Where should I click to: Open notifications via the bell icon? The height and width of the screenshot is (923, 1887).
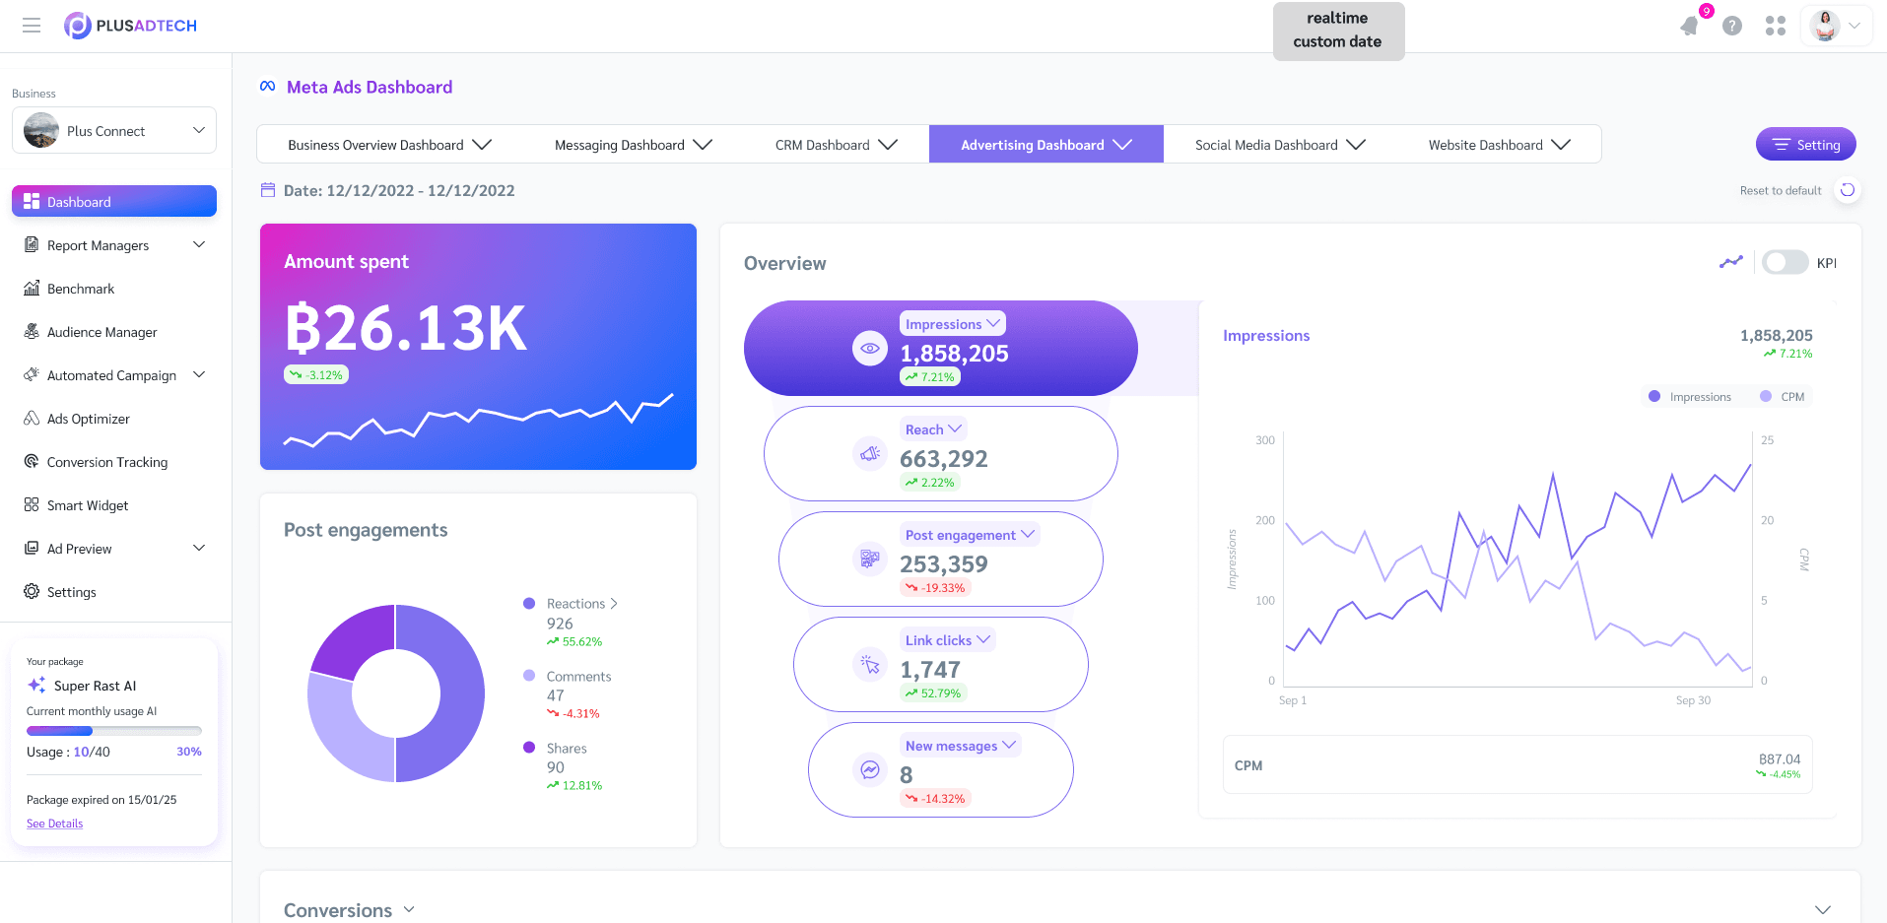click(x=1689, y=26)
